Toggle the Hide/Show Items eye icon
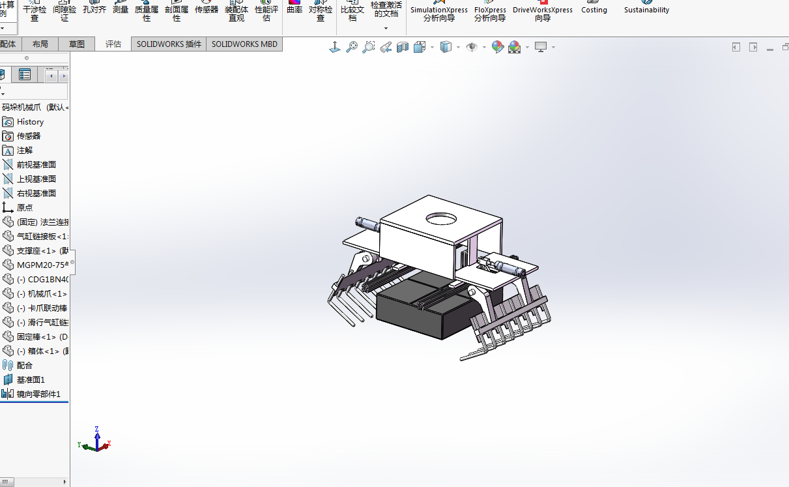Viewport: 789px width, 487px height. [x=472, y=47]
